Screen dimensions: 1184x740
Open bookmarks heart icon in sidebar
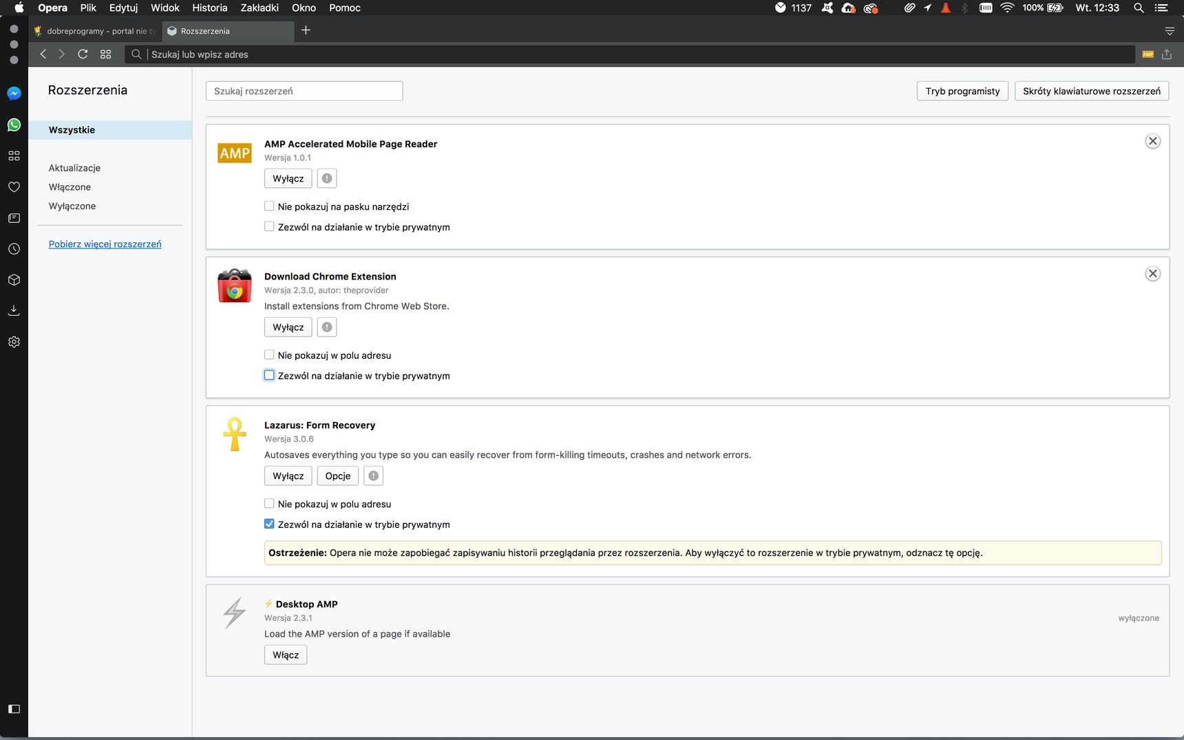14,187
